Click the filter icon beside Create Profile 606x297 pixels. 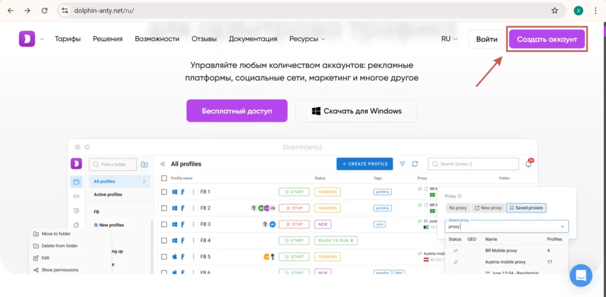coord(402,164)
